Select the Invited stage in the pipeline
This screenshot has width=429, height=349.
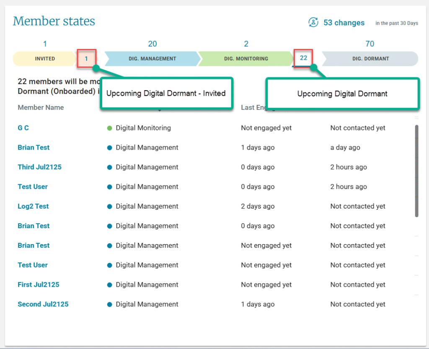pyautogui.click(x=44, y=59)
